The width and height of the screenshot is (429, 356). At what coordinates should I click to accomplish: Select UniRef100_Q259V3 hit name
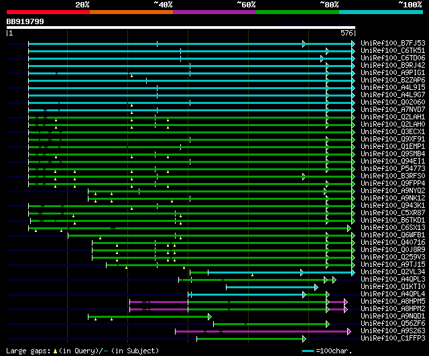pyautogui.click(x=393, y=257)
